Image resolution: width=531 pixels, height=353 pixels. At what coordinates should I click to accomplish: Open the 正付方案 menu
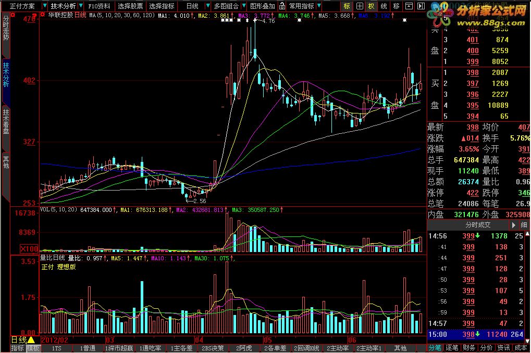pyautogui.click(x=22, y=6)
